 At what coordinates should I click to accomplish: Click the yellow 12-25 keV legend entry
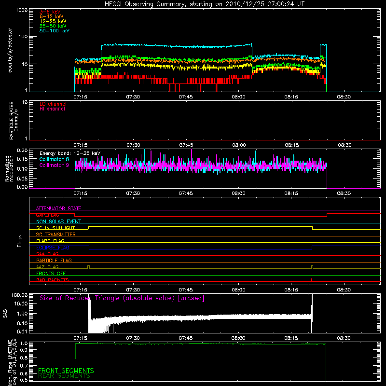(53, 21)
